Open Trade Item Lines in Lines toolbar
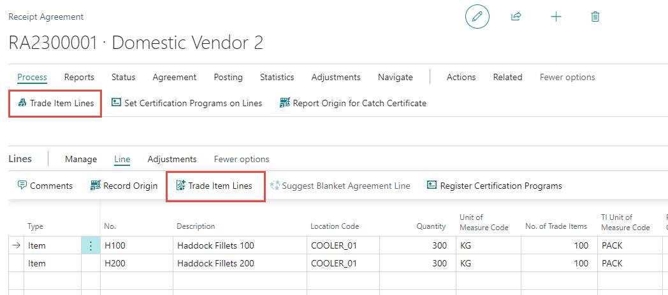Screen dimensions: 668x295 click(x=214, y=186)
